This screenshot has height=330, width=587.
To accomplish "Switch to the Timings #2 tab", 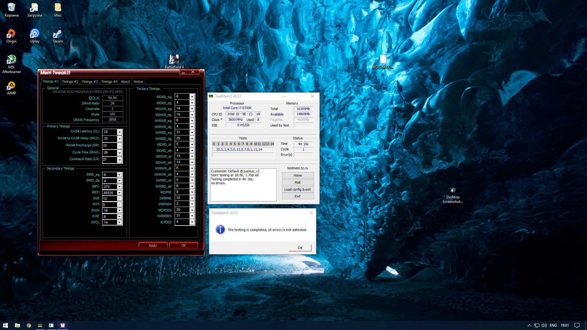I will [70, 82].
